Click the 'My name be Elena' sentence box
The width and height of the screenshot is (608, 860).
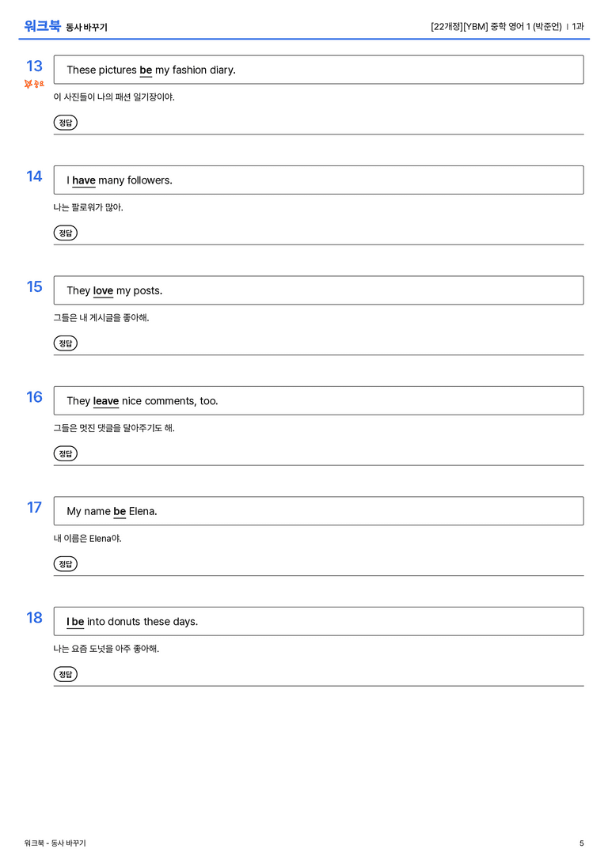pos(318,510)
